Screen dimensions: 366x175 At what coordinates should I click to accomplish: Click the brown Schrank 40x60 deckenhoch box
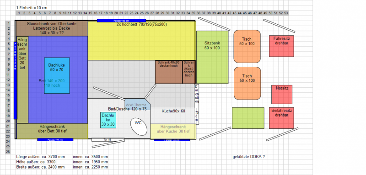tap(169, 72)
